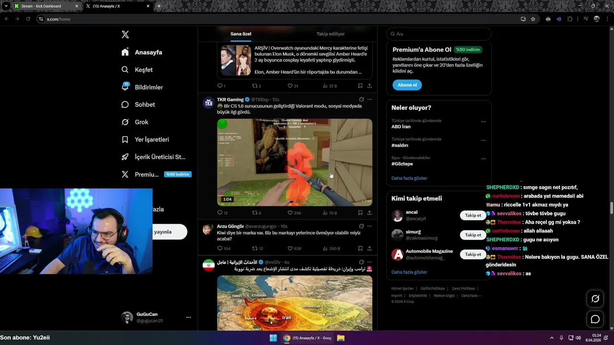The image size is (614, 345).
Task: Open File Explorer from the taskbar
Action: pyautogui.click(x=341, y=338)
